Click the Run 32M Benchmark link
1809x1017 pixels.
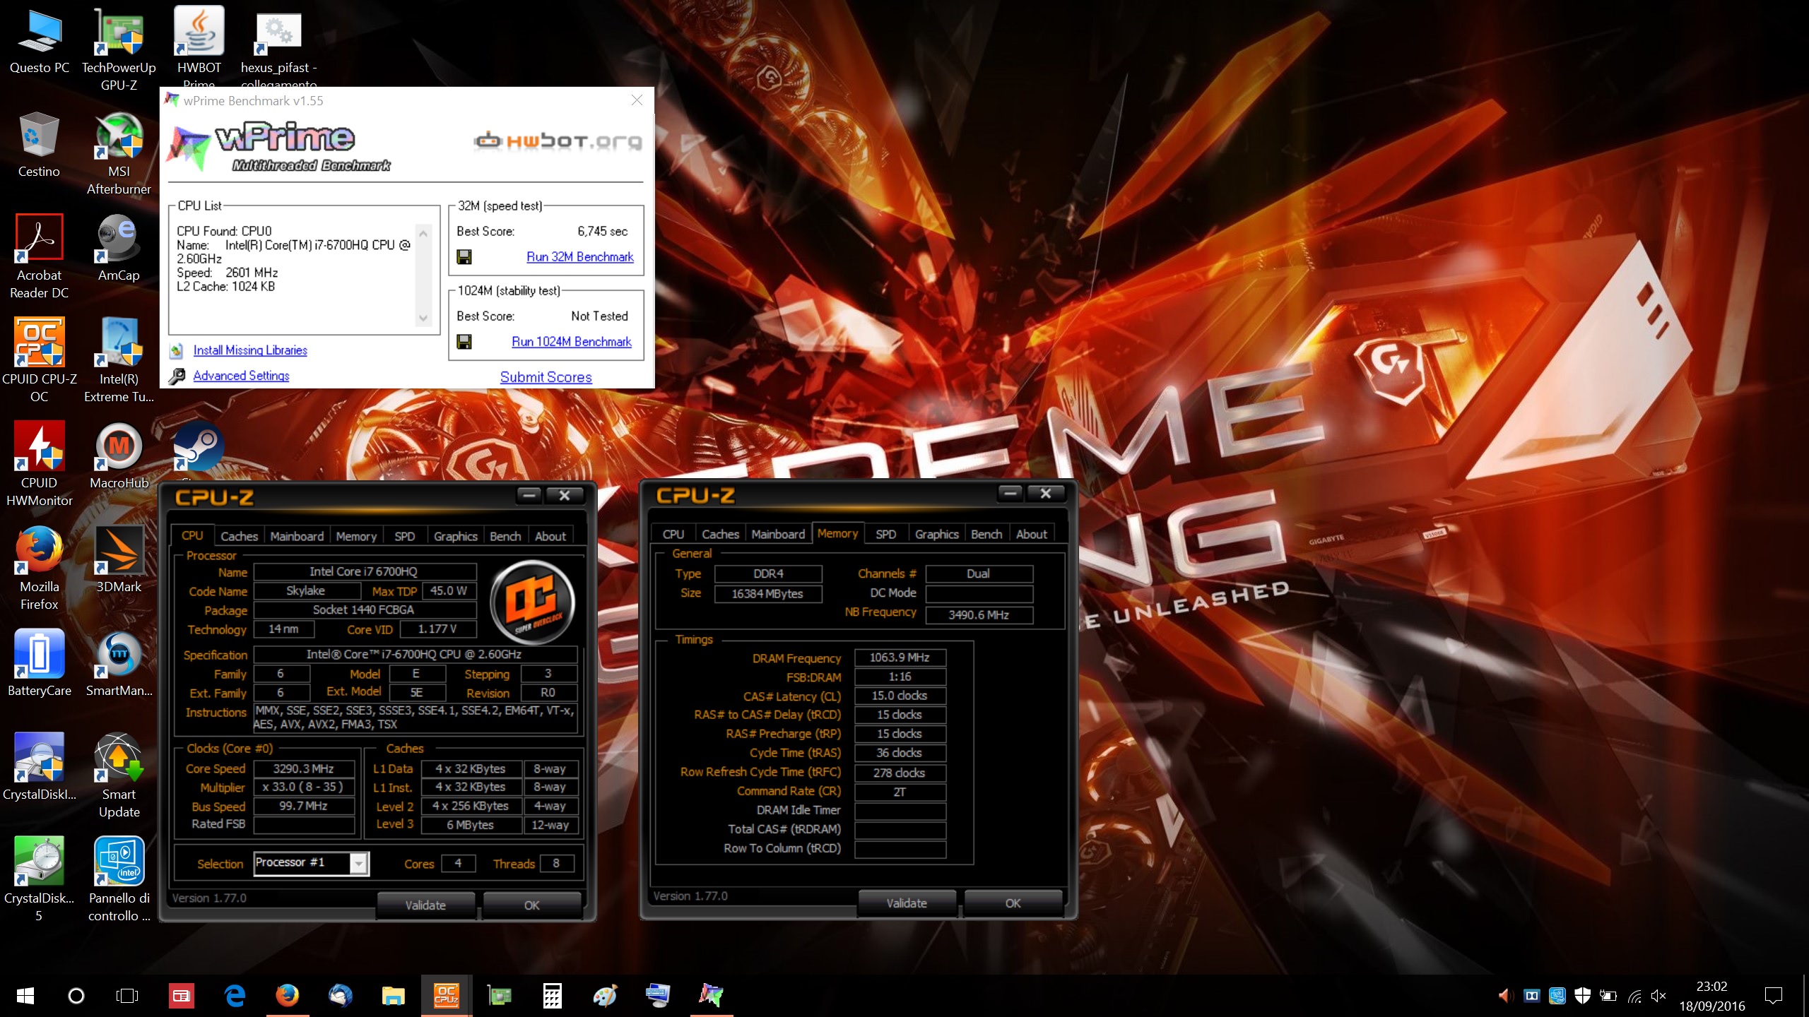(579, 257)
